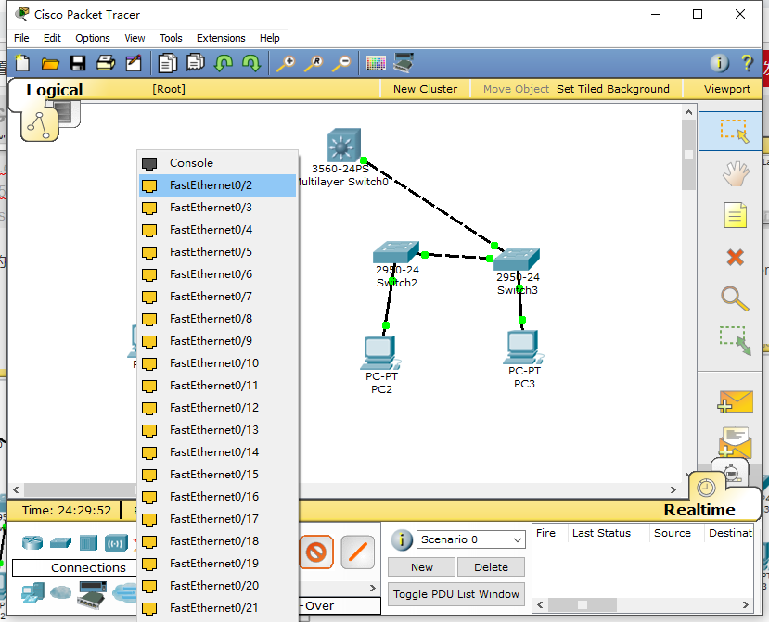
Task: Open the Scenario 0 dropdown
Action: [x=470, y=539]
